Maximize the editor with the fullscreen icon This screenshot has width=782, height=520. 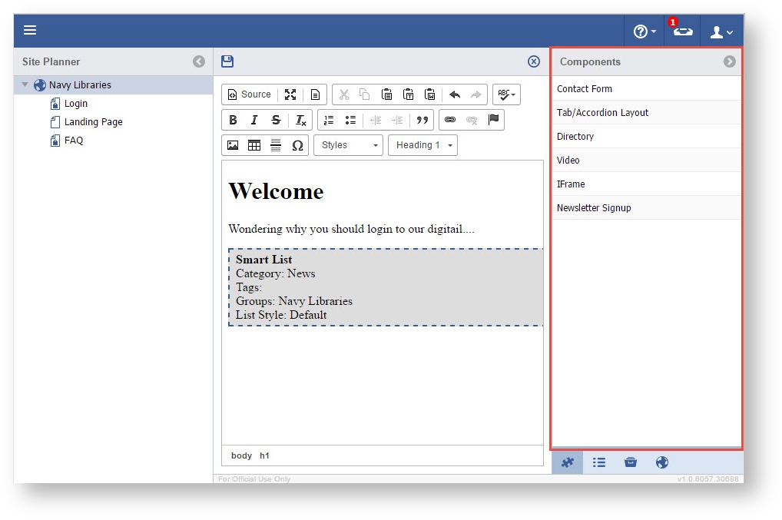coord(290,94)
